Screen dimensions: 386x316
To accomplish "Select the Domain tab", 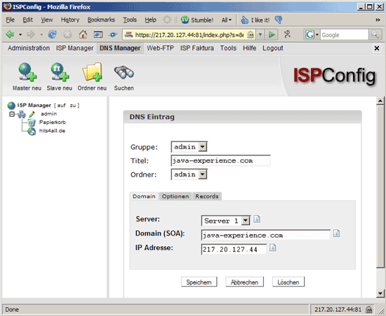I will 144,196.
